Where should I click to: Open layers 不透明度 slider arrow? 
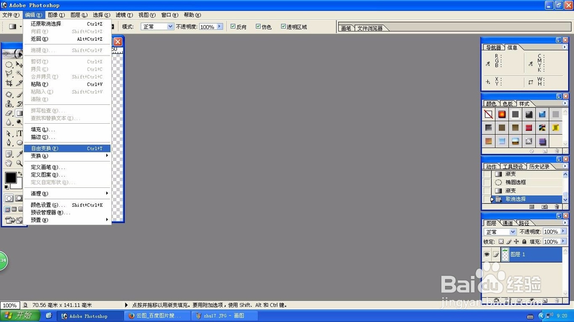coord(563,231)
